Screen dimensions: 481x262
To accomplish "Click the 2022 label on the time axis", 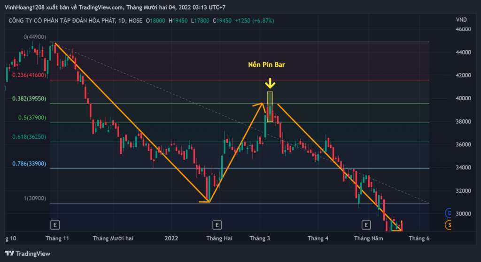I will (171, 238).
